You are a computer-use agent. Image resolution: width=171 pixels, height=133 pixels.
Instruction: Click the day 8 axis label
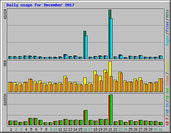(46, 129)
